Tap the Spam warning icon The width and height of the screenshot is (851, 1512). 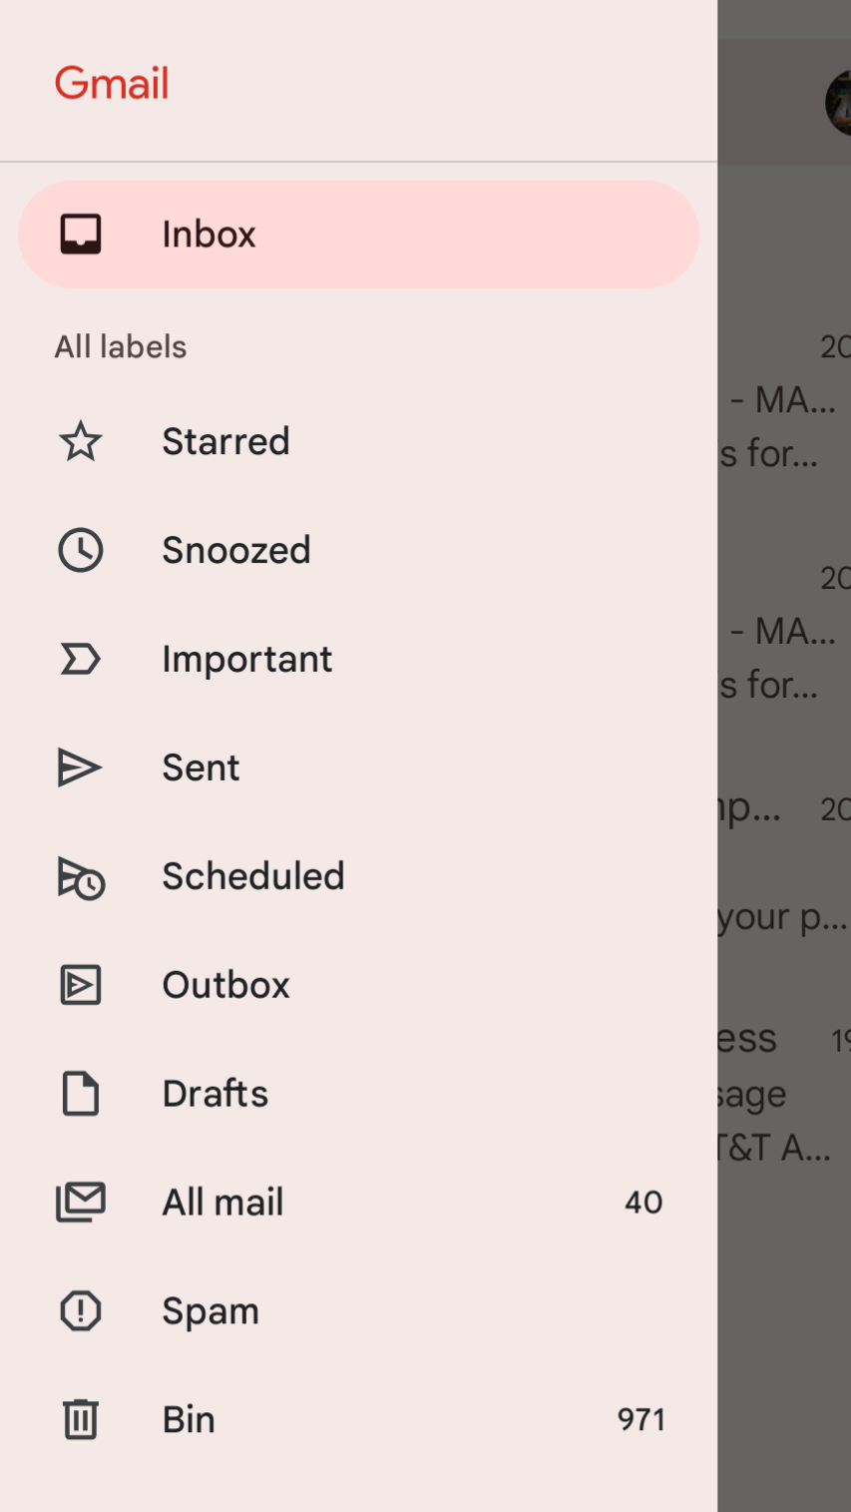tap(81, 1310)
